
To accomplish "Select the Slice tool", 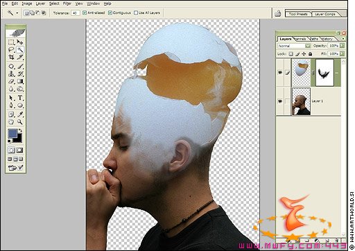I will (x=20, y=57).
